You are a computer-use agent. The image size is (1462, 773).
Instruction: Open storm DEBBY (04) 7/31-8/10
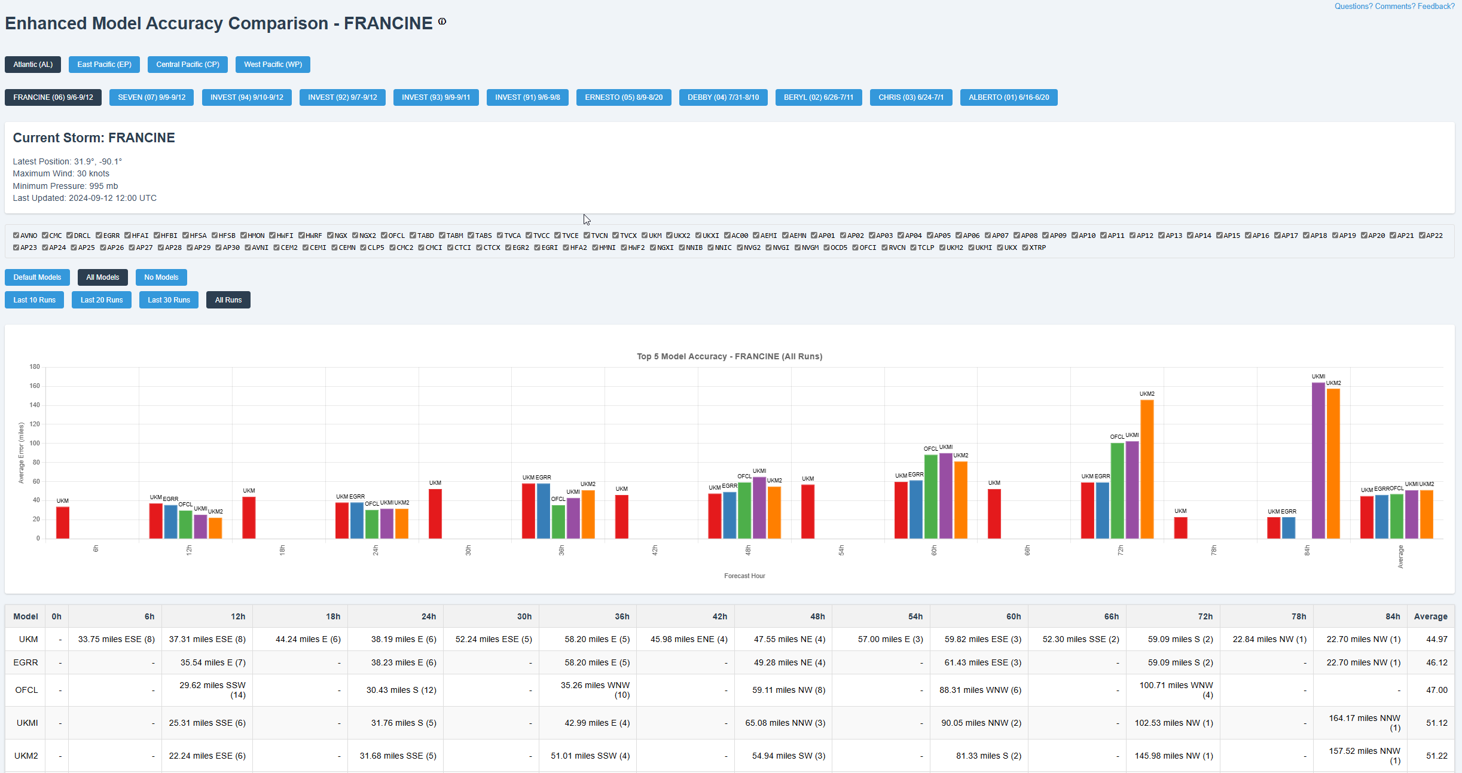(723, 97)
